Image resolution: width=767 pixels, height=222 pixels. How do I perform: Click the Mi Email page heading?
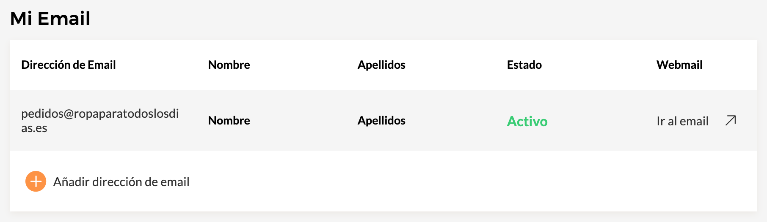coord(50,19)
